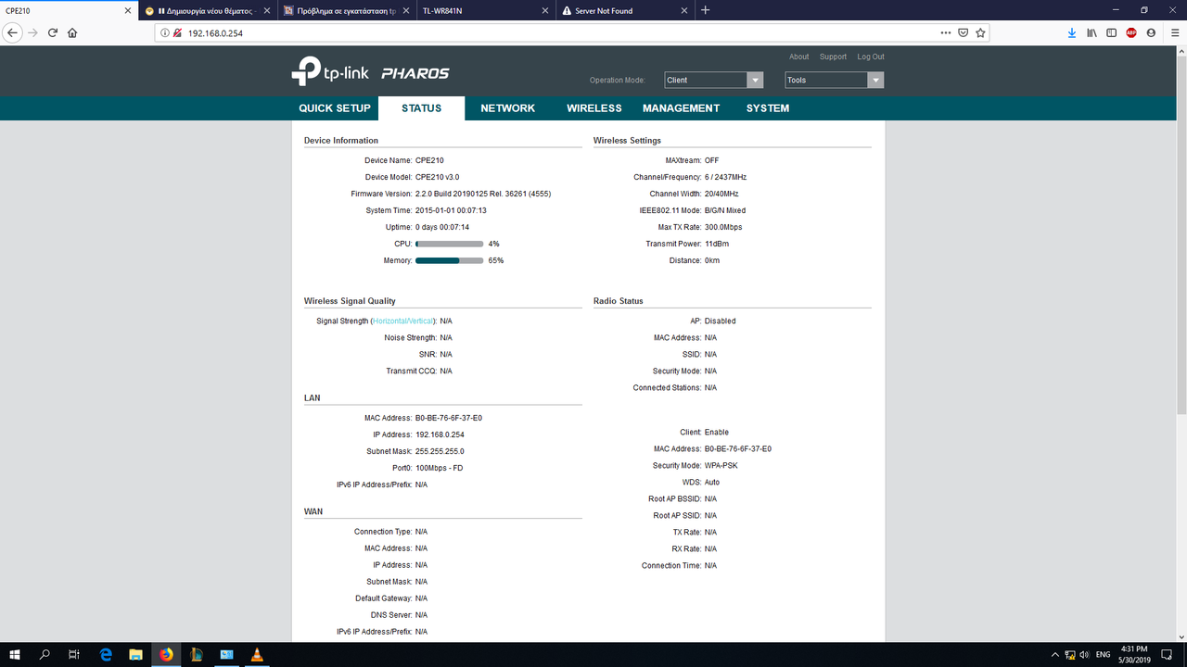Open File Explorer from taskbar
1187x667 pixels.
pos(135,655)
